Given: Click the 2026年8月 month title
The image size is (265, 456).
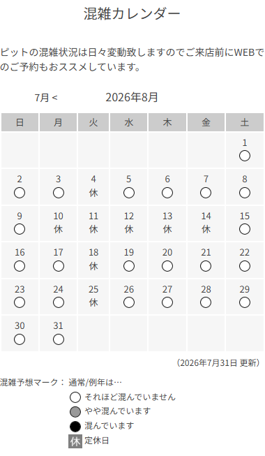Looking at the screenshot, I should (132, 98).
